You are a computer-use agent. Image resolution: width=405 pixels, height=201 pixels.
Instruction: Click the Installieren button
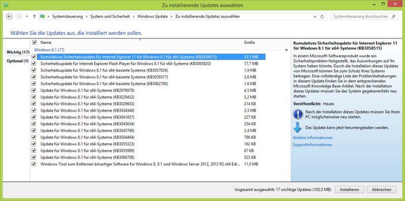coord(349,189)
